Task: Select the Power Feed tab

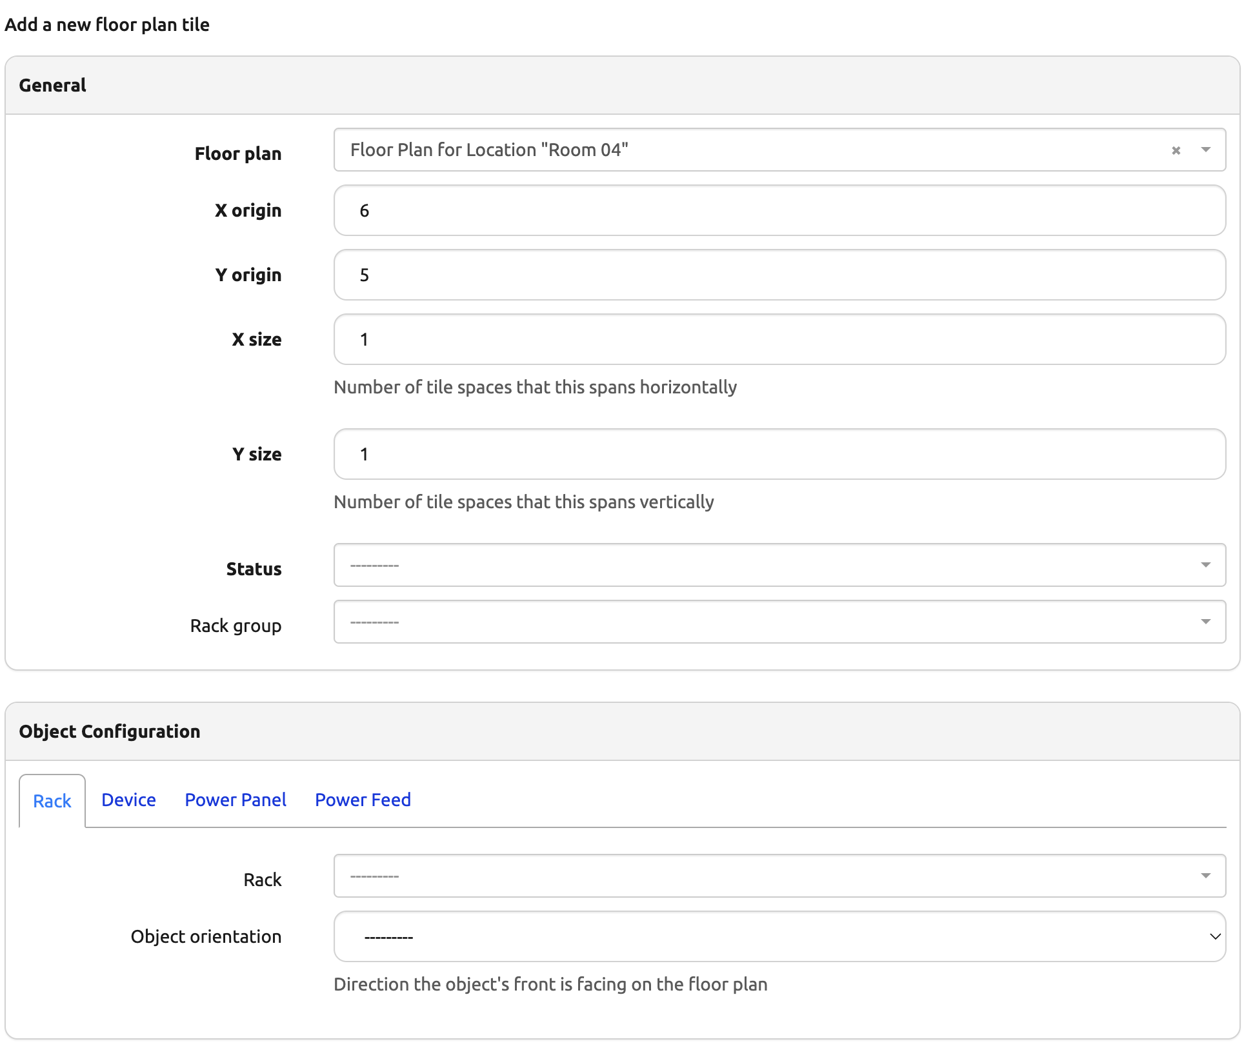Action: (363, 800)
